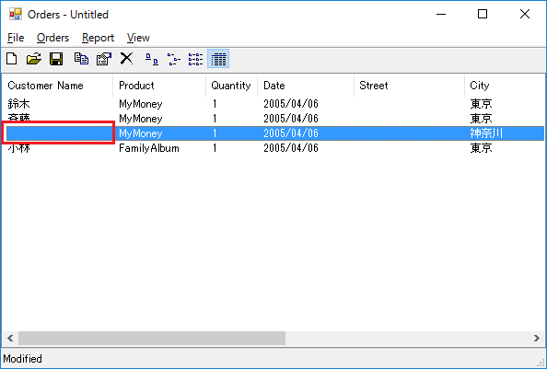Screen dimensions: 547x369
Task: Open the Properties toolbar icon
Action: 104,59
